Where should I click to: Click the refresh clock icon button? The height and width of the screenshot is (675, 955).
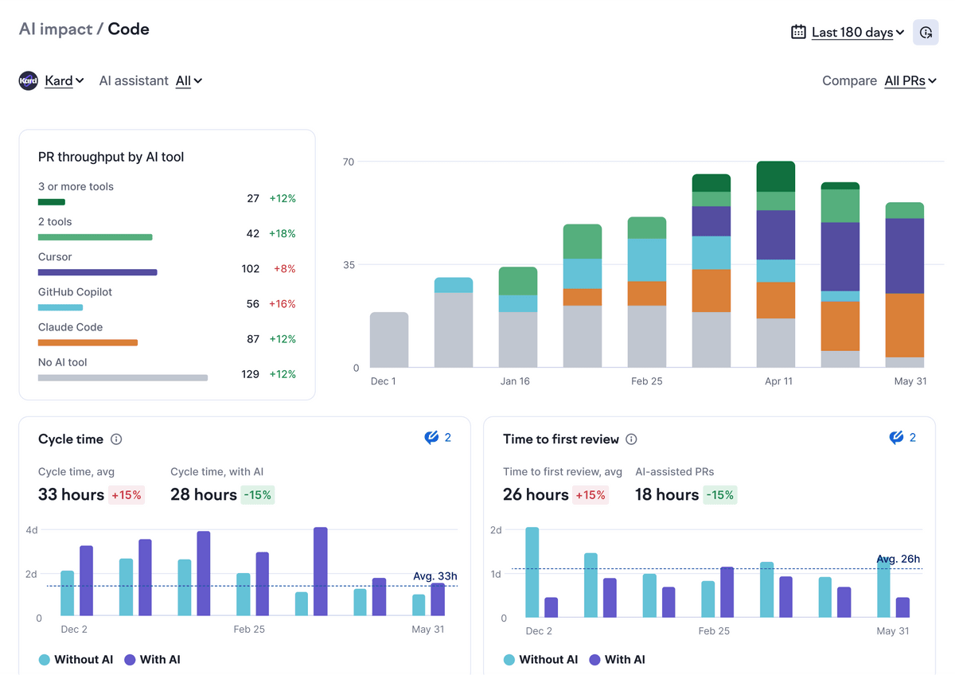point(926,33)
